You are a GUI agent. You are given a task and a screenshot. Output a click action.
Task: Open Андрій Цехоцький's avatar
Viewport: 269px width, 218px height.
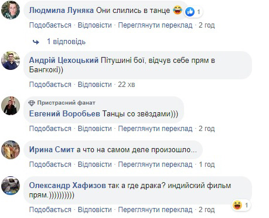coord(11,61)
